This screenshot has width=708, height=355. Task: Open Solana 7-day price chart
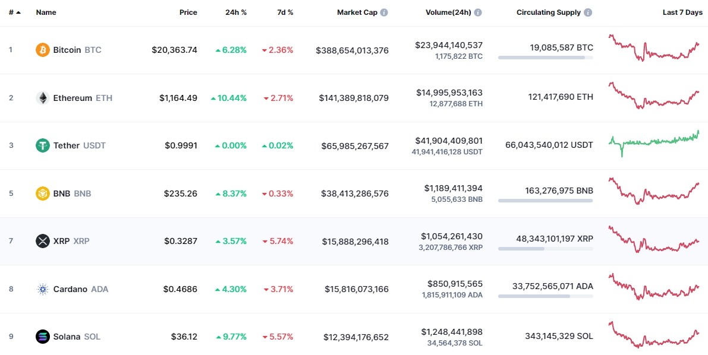(x=654, y=335)
